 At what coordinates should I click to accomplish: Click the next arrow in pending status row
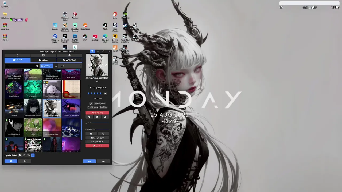pos(105,88)
